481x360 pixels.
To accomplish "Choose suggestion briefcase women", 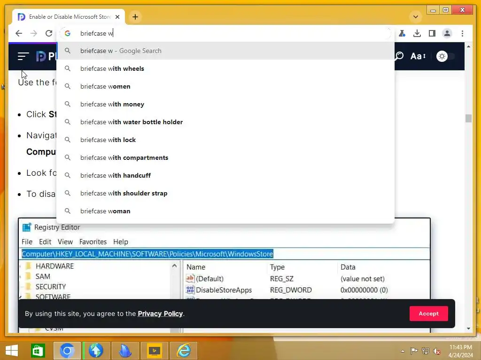I will 225,86.
